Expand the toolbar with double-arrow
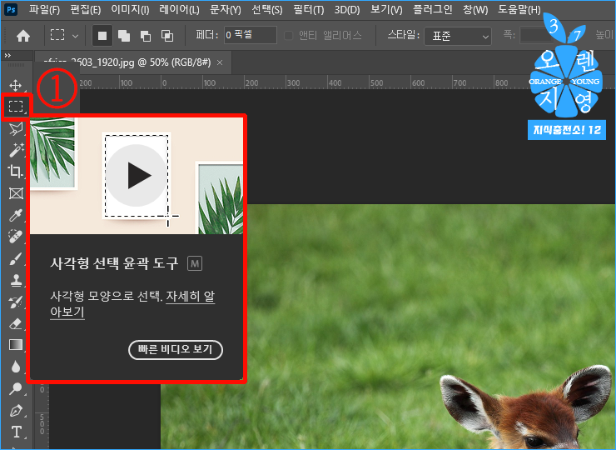This screenshot has width=616, height=450. (x=7, y=56)
